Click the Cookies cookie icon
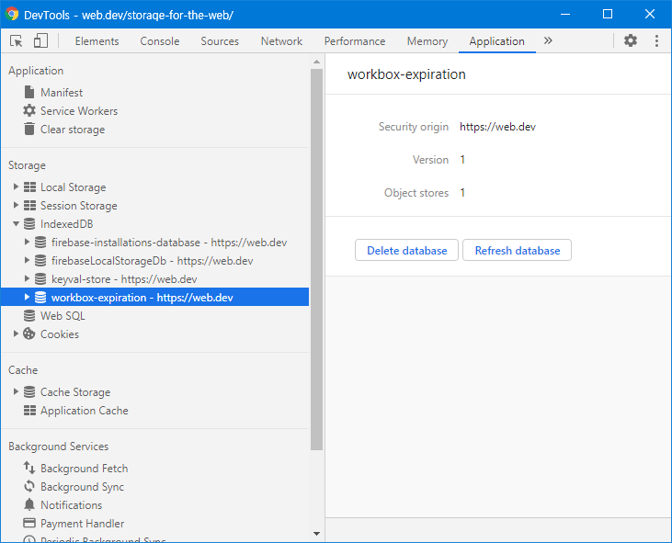Viewport: 672px width, 543px height. [29, 334]
